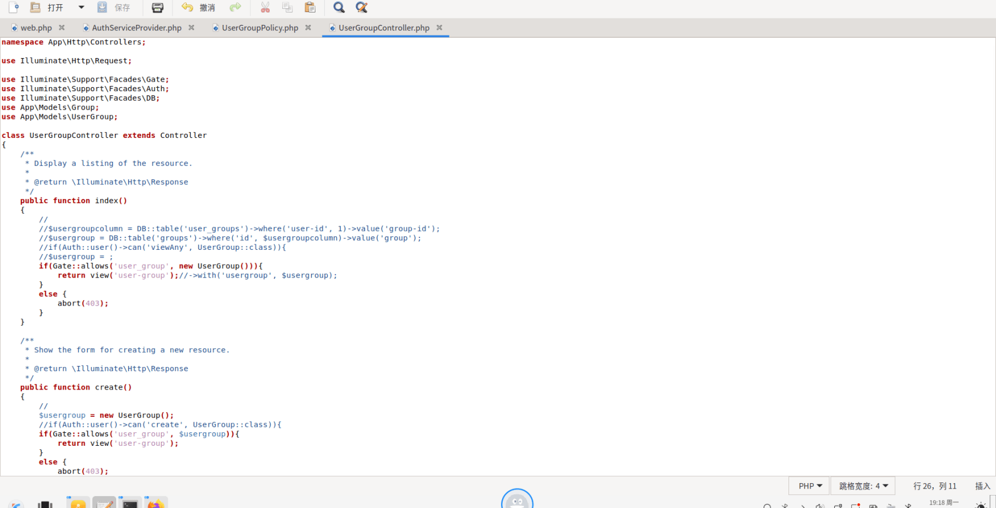This screenshot has height=508, width=996.
Task: Click the "Gate::allows('user_group', $usergroup)" line
Action: (x=139, y=434)
